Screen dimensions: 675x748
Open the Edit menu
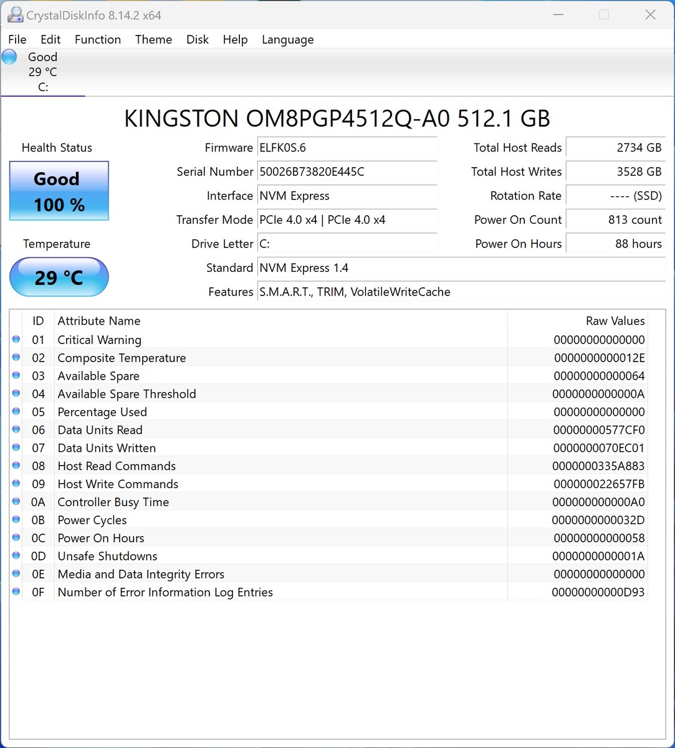pos(50,39)
